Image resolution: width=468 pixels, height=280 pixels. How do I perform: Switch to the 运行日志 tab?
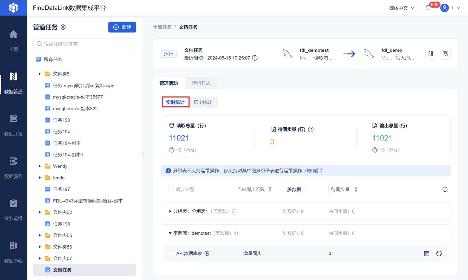[201, 83]
